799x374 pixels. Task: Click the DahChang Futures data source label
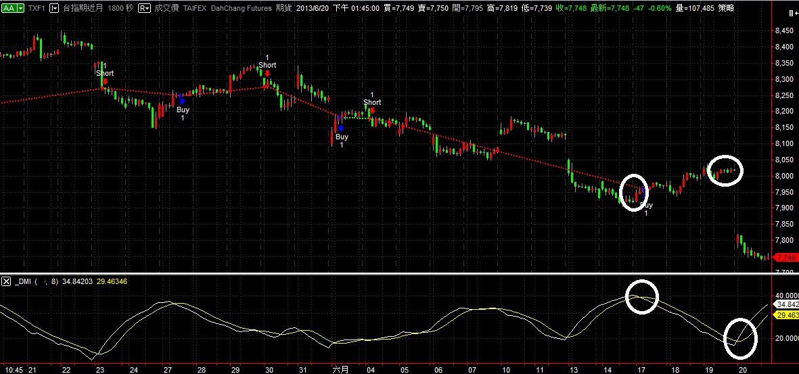click(x=242, y=8)
